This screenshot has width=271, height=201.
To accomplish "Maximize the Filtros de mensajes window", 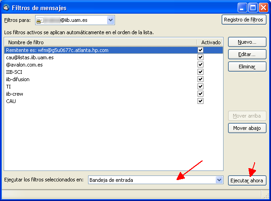I will (253, 8).
